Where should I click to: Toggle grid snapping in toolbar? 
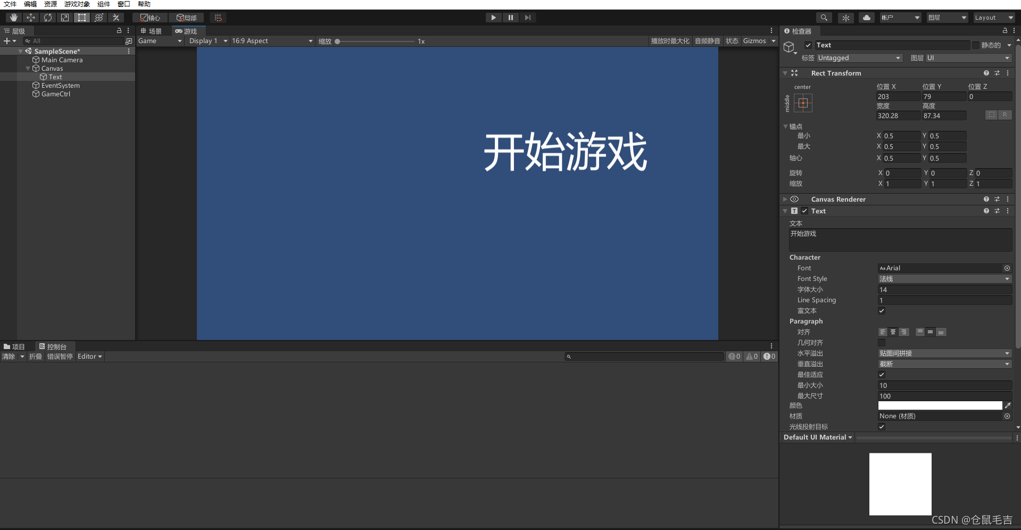(218, 18)
